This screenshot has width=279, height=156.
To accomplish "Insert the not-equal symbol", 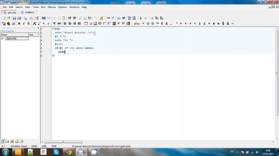I will coord(214,23).
